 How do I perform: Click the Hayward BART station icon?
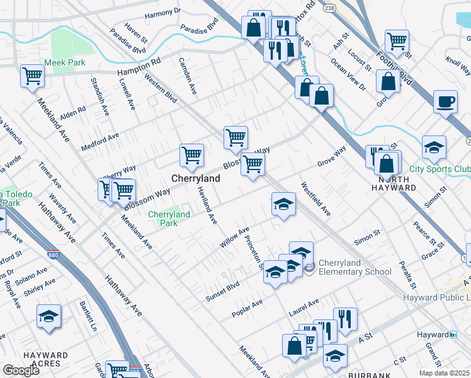pyautogui.click(x=453, y=335)
